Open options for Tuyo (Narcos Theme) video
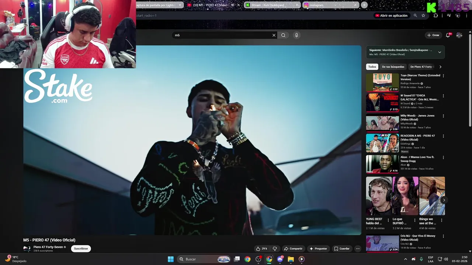Screen dimensions: 472x265 [443, 75]
